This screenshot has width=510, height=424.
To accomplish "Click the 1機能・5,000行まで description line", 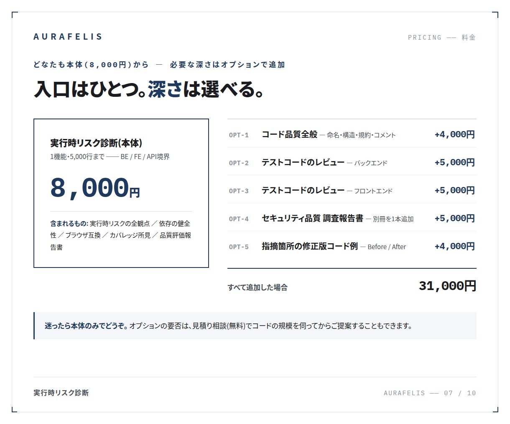I will [x=110, y=156].
